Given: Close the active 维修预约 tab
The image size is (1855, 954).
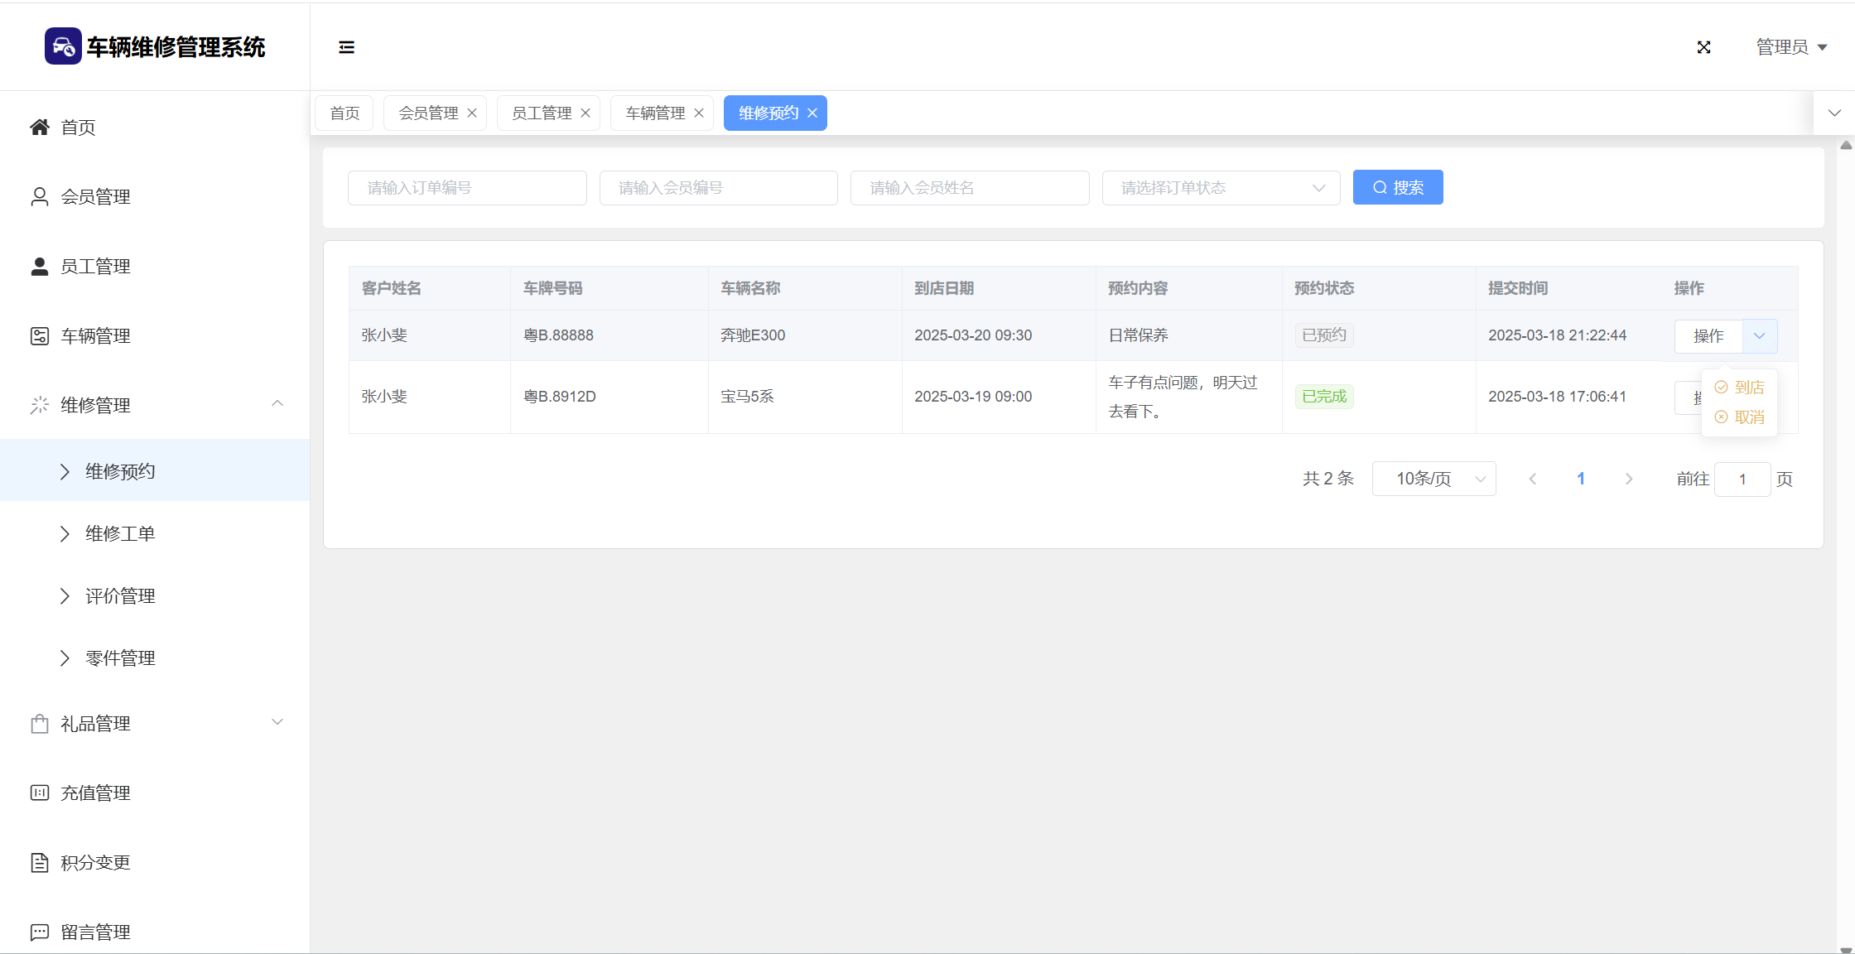Looking at the screenshot, I should (x=812, y=113).
